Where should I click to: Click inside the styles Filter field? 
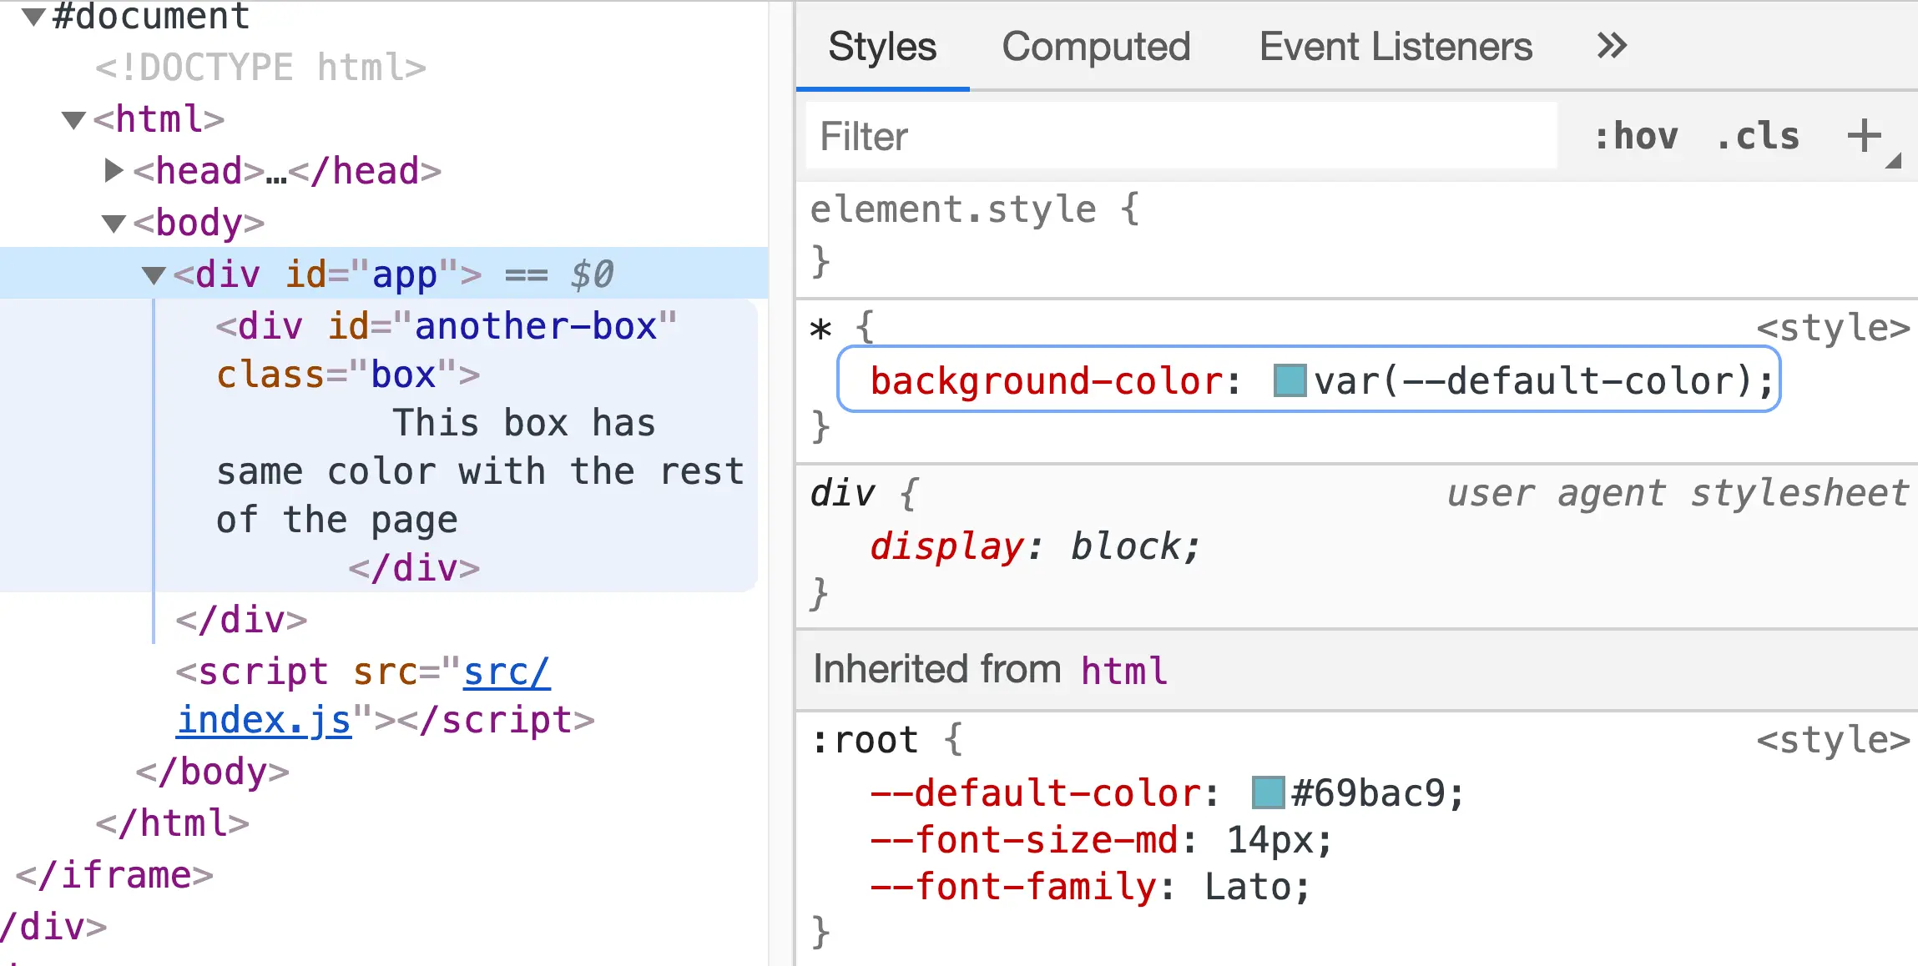pyautogui.click(x=1168, y=135)
